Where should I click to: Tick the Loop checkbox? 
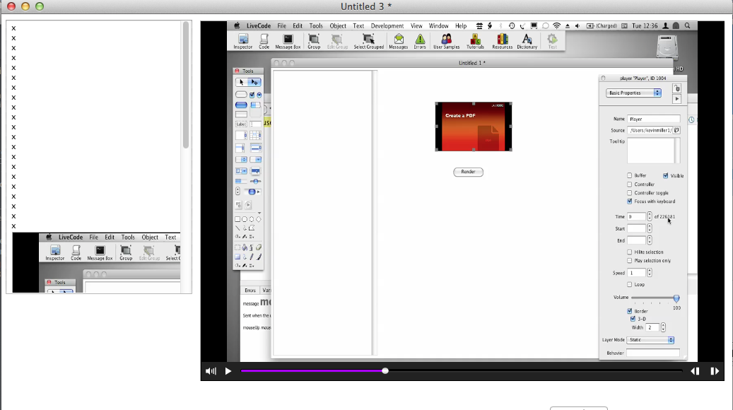tap(630, 284)
